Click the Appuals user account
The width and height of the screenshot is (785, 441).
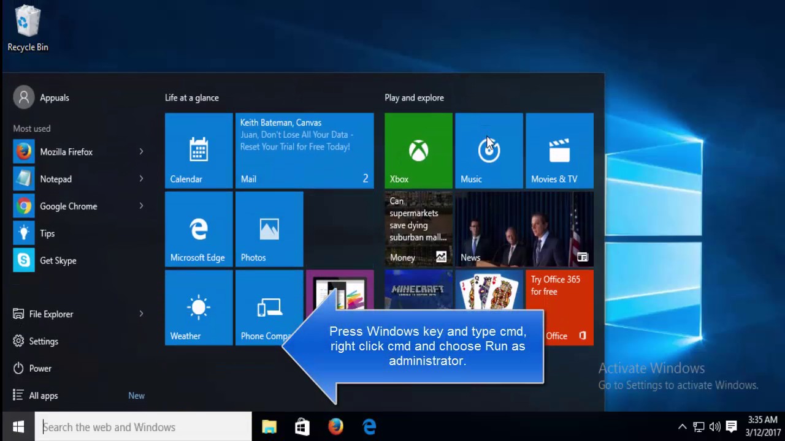tap(42, 97)
